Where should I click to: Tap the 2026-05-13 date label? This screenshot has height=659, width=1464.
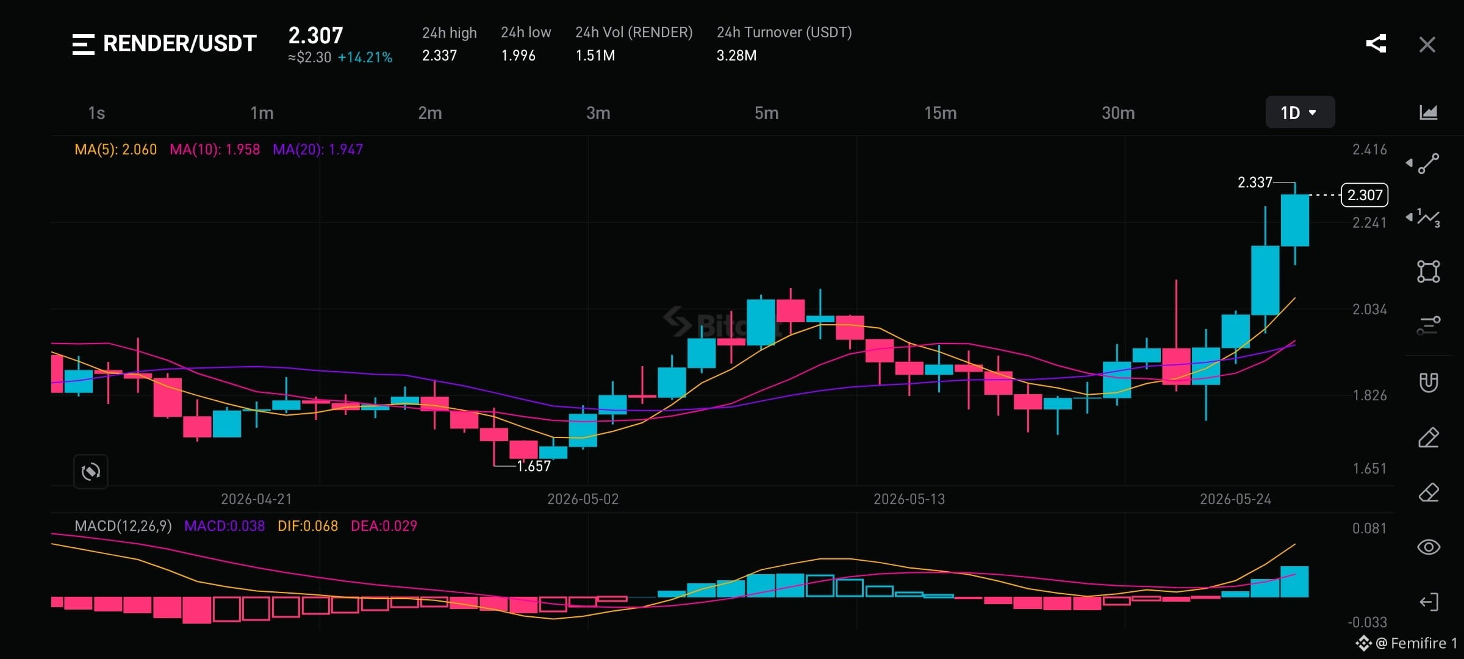coord(909,499)
